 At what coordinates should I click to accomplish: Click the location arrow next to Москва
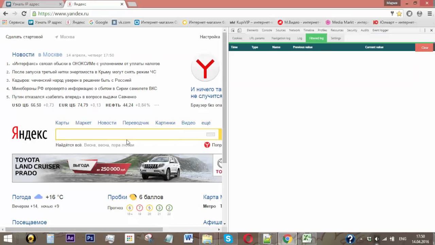point(56,37)
